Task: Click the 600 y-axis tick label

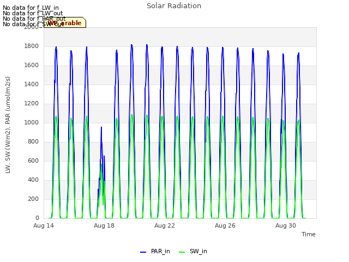Action: [33, 161]
